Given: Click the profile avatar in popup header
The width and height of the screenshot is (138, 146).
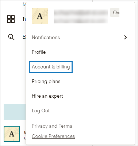Looking at the screenshot, I should [40, 16].
